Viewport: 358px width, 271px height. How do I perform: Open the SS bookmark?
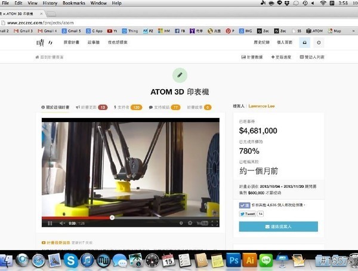[x=297, y=31]
